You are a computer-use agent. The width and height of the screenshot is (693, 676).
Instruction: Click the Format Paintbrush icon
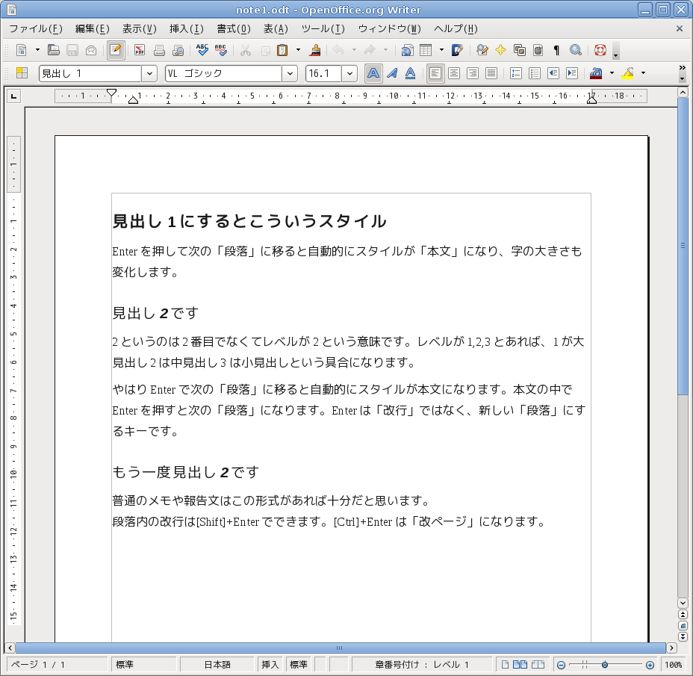pos(316,50)
